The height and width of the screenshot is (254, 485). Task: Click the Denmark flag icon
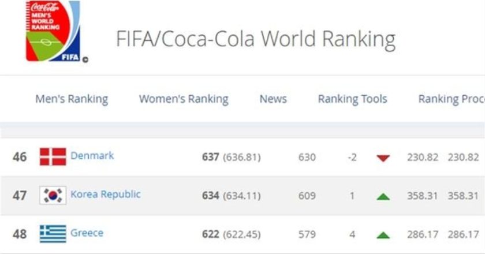pyautogui.click(x=53, y=156)
